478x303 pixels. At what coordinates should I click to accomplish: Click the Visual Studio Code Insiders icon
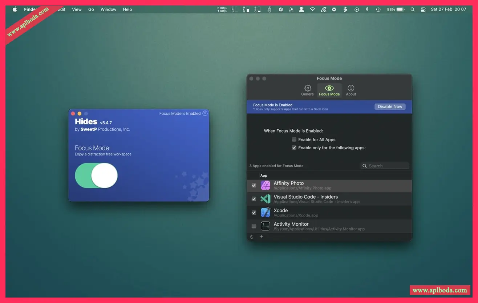click(x=266, y=199)
